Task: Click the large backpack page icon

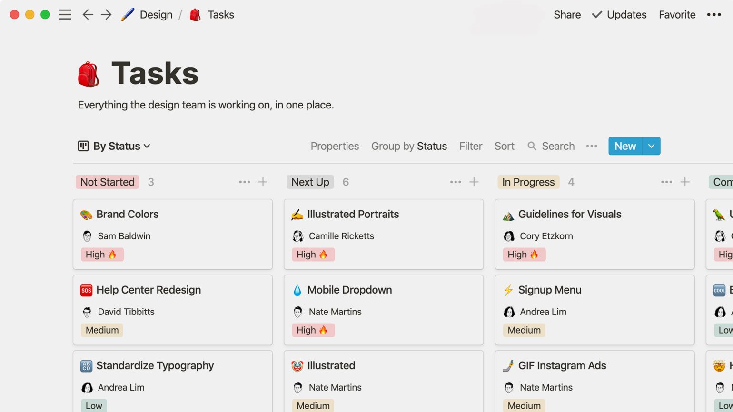Action: [89, 74]
